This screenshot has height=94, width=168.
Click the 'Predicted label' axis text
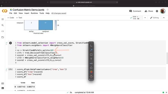click(38, 33)
